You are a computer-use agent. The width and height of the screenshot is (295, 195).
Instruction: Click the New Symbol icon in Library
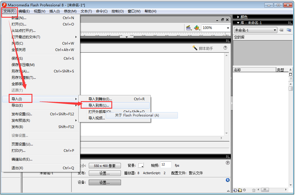235,190
